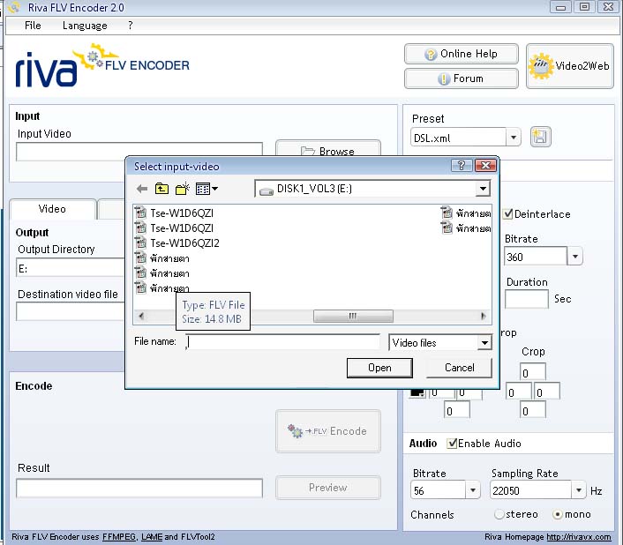Click the file list scroll left arrow
The image size is (623, 545).
141,316
